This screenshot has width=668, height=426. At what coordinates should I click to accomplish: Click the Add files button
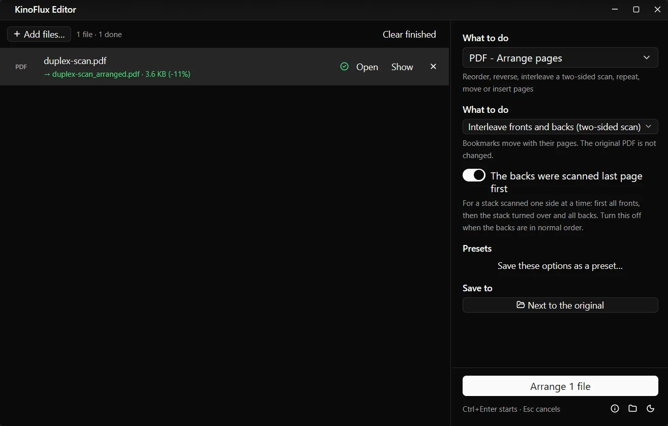point(39,34)
